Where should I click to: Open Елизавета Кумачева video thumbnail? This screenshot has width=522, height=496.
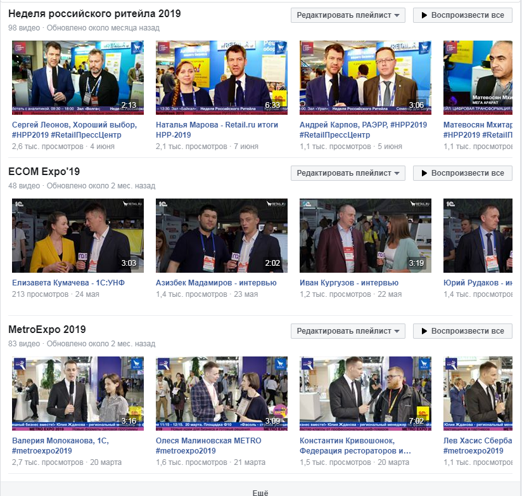(x=78, y=236)
